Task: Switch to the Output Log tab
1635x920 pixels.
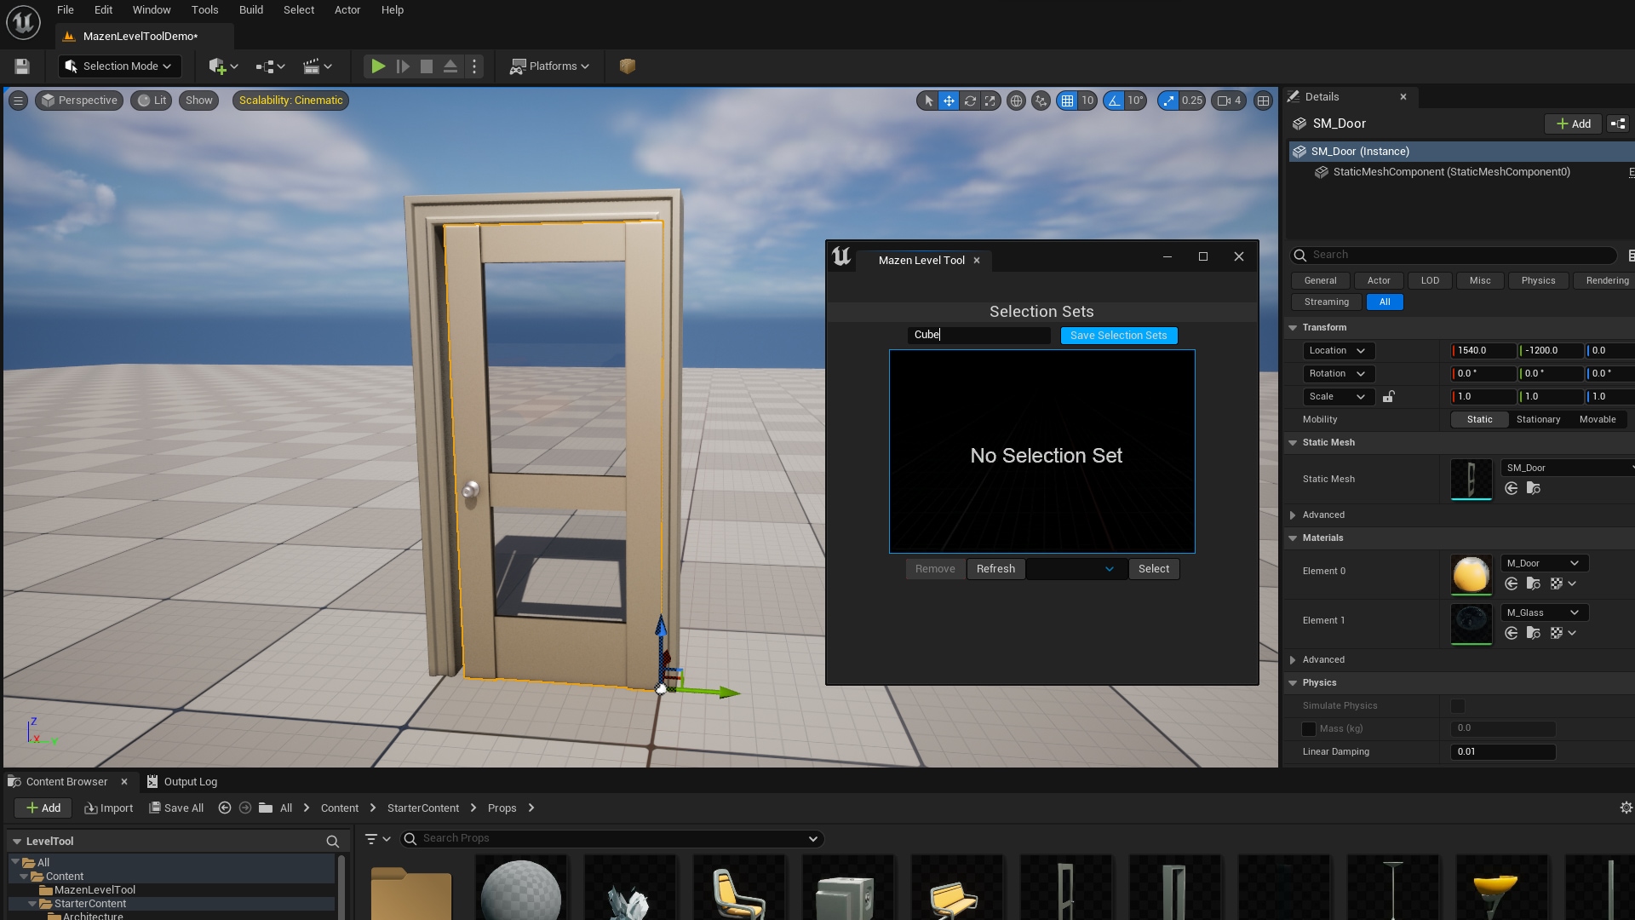Action: [191, 781]
